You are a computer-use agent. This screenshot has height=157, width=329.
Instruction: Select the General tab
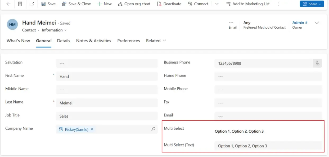click(44, 41)
